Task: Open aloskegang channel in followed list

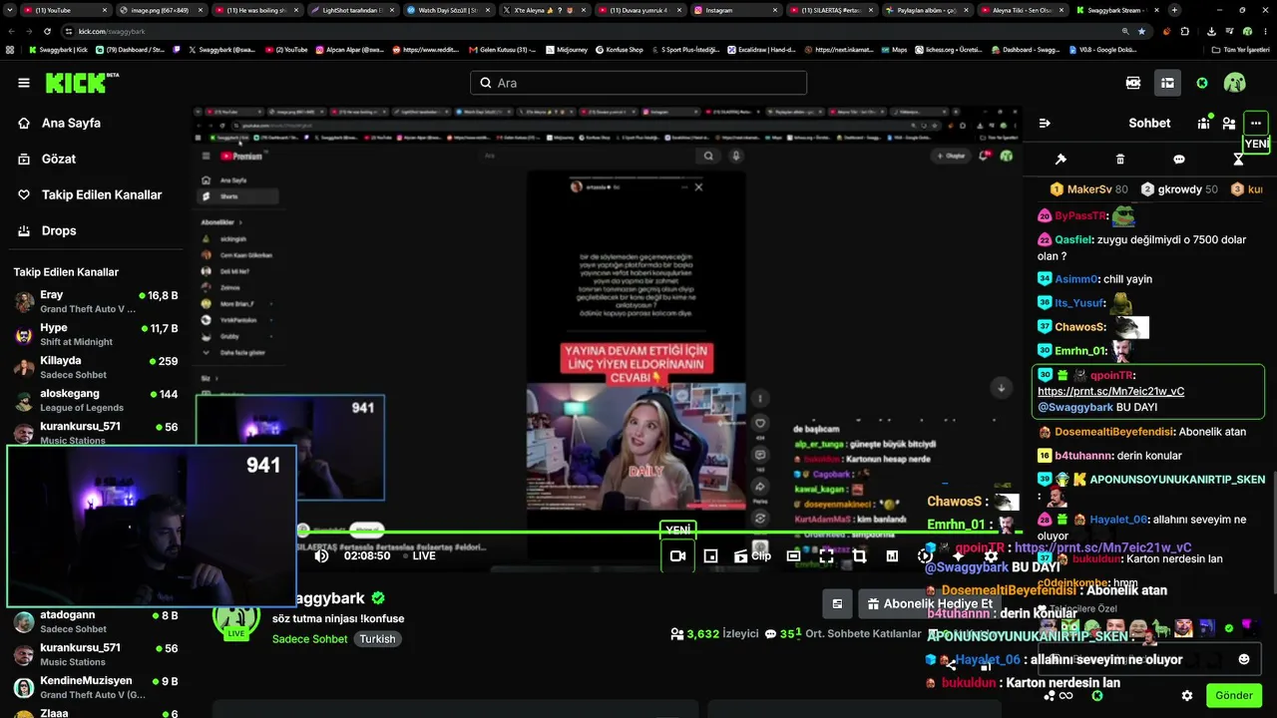Action: pyautogui.click(x=96, y=400)
